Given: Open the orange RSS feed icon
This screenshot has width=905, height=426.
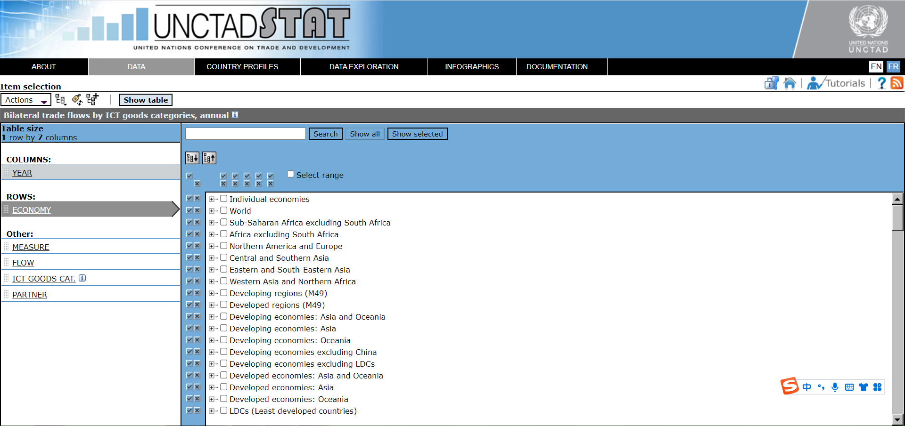Looking at the screenshot, I should 897,83.
